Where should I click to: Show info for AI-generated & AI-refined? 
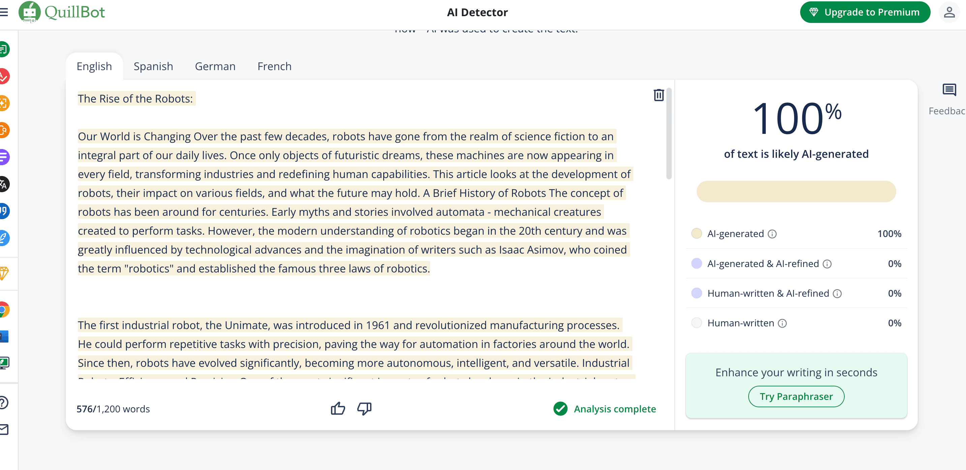click(x=827, y=264)
